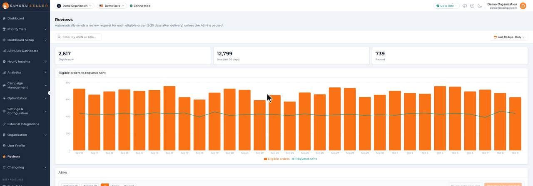The image size is (533, 186).
Task: Expand Priority Tiers chevron
Action: tap(45, 29)
